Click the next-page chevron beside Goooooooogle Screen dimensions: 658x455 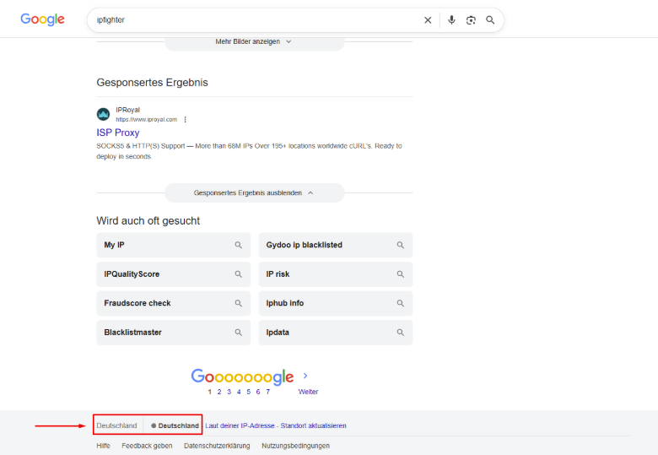(x=305, y=376)
